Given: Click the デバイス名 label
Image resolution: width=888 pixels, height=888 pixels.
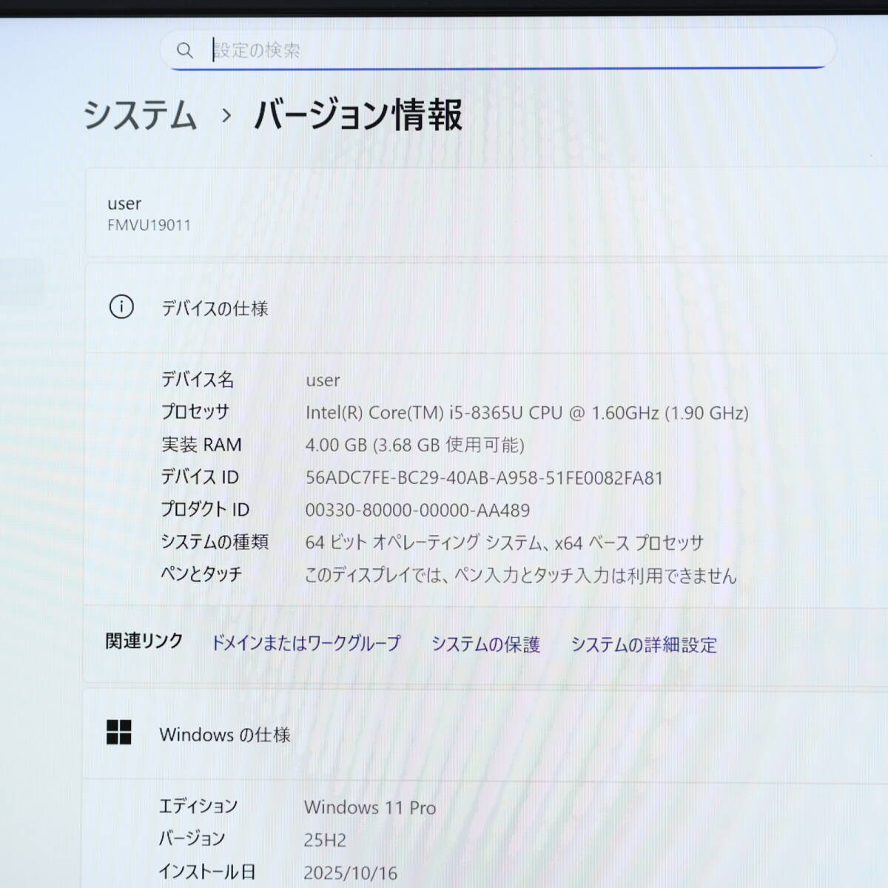Looking at the screenshot, I should [x=198, y=380].
